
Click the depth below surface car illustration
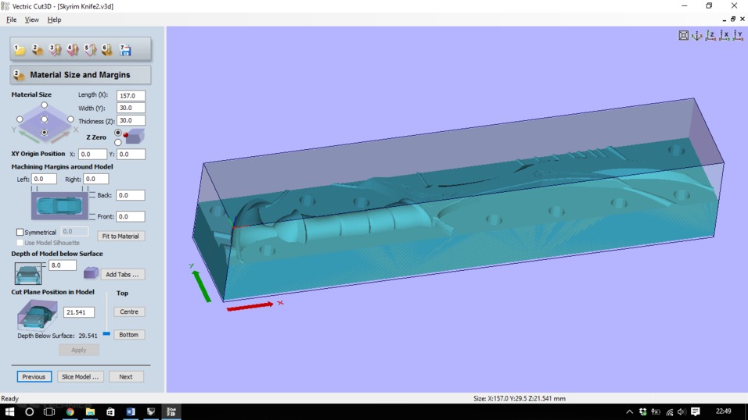click(x=27, y=273)
